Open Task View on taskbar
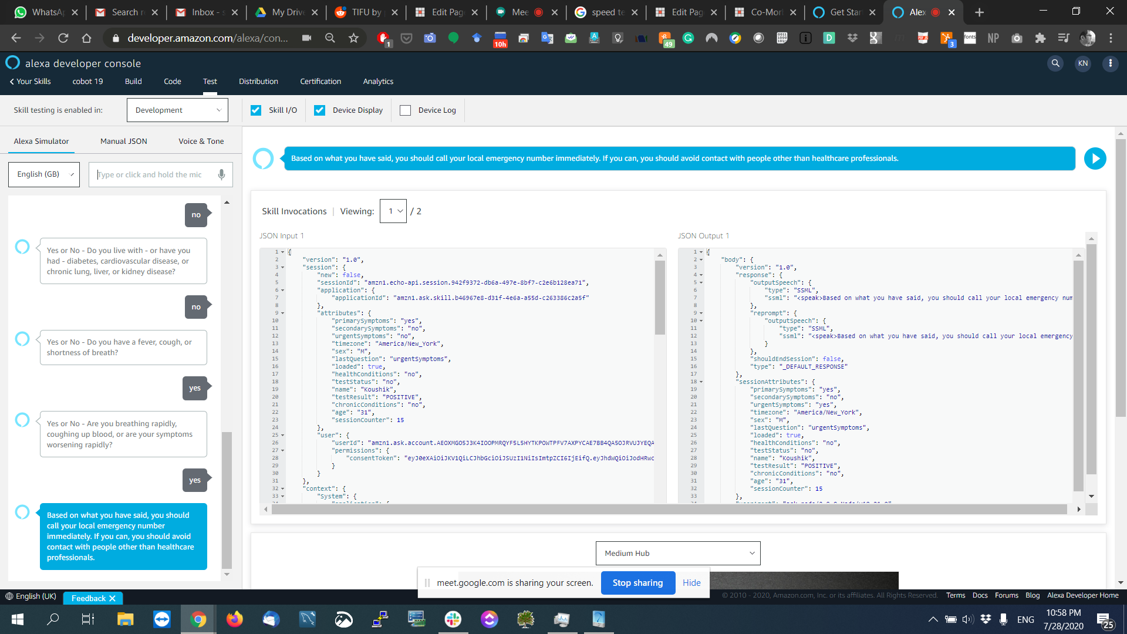This screenshot has width=1127, height=634. (x=87, y=619)
